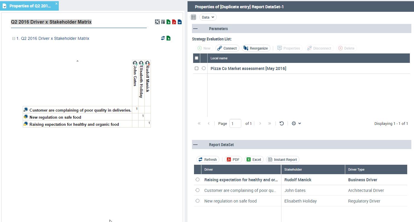This screenshot has width=414, height=222.
Task: Click the Connect button
Action: pos(227,48)
